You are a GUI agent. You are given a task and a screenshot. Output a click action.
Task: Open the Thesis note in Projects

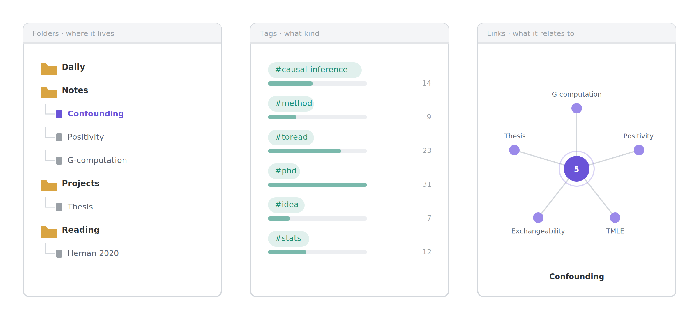click(80, 207)
